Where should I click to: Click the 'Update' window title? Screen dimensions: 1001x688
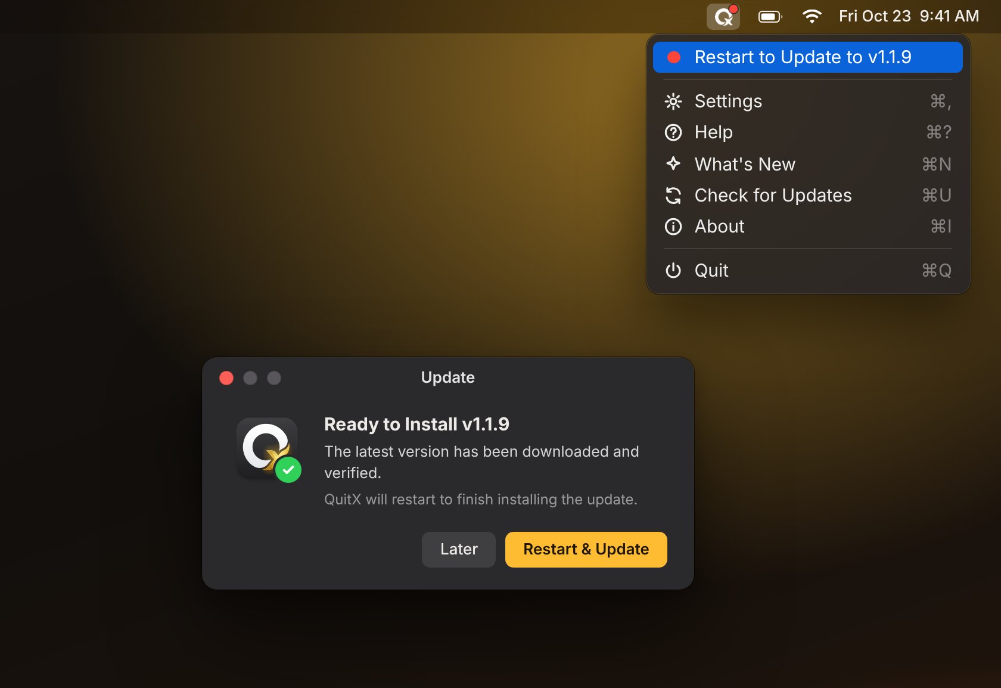(x=448, y=377)
